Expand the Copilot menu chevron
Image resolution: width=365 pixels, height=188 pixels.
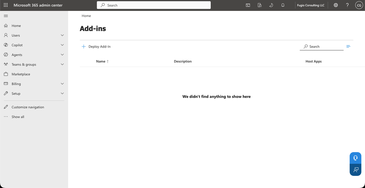(x=62, y=45)
